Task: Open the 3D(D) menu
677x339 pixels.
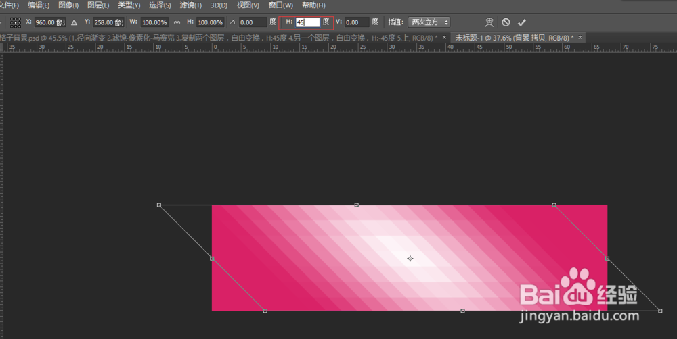Action: coord(219,5)
